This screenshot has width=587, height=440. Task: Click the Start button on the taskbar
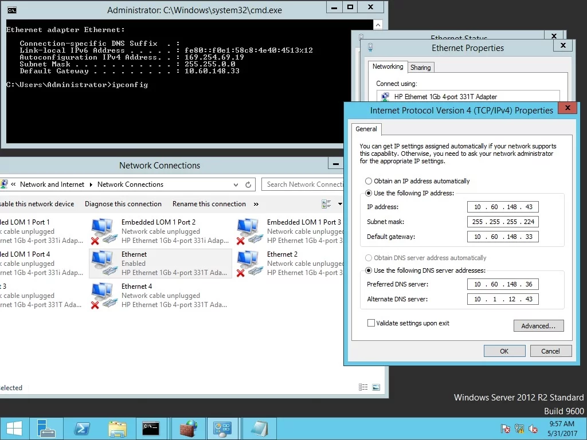coord(14,429)
